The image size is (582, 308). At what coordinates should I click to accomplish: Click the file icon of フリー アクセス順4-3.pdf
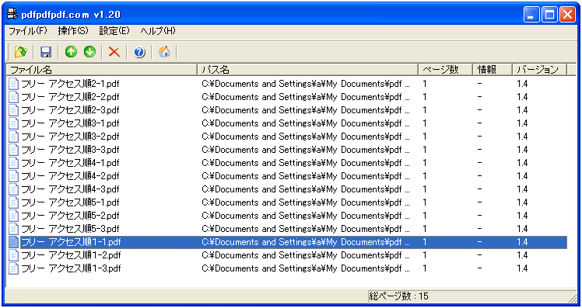click(x=13, y=189)
